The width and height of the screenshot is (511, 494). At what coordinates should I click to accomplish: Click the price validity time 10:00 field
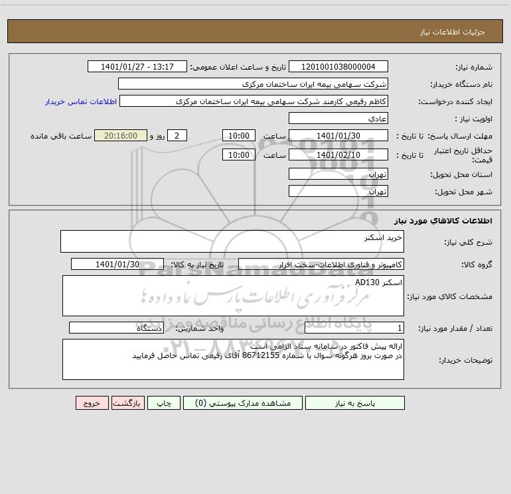click(238, 154)
